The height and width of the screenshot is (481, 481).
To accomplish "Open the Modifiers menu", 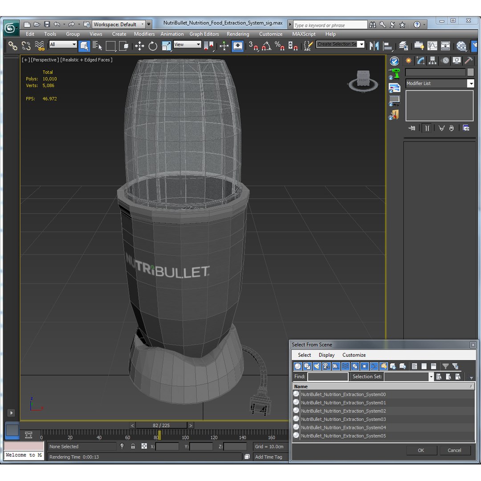I will [144, 34].
